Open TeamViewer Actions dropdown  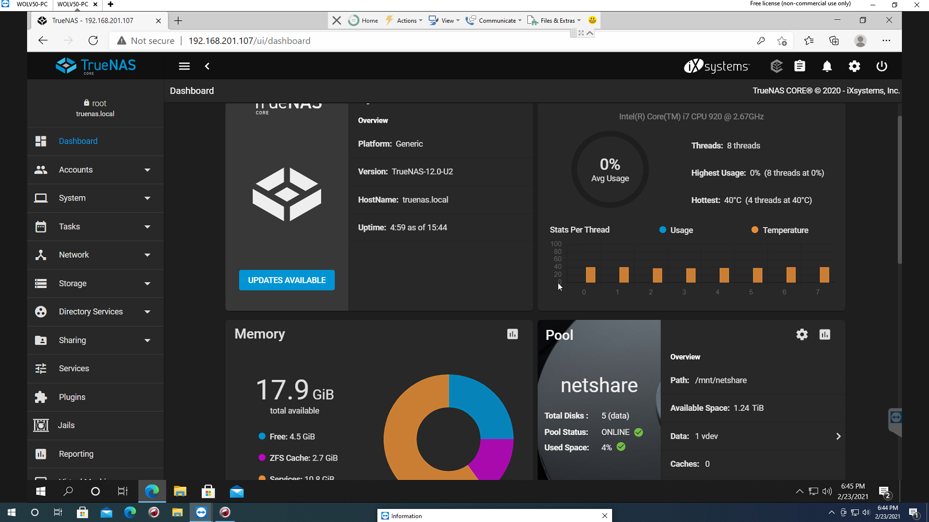click(405, 20)
